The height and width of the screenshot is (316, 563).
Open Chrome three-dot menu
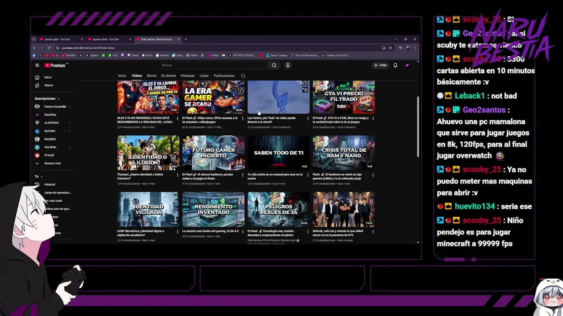point(414,48)
